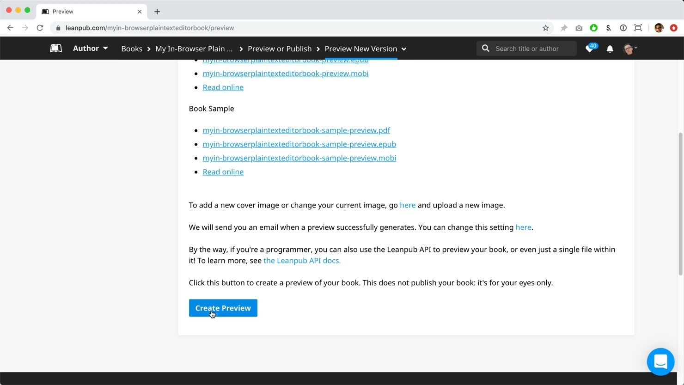The image size is (684, 385).
Task: Open the wishlist heart icon with 40 badge
Action: coord(590,49)
